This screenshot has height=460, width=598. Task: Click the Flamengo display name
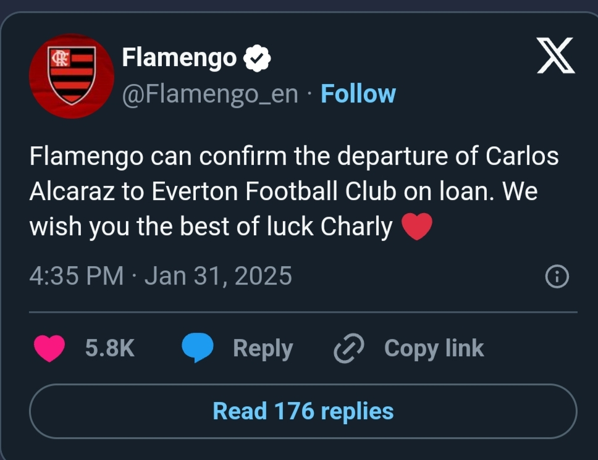179,58
